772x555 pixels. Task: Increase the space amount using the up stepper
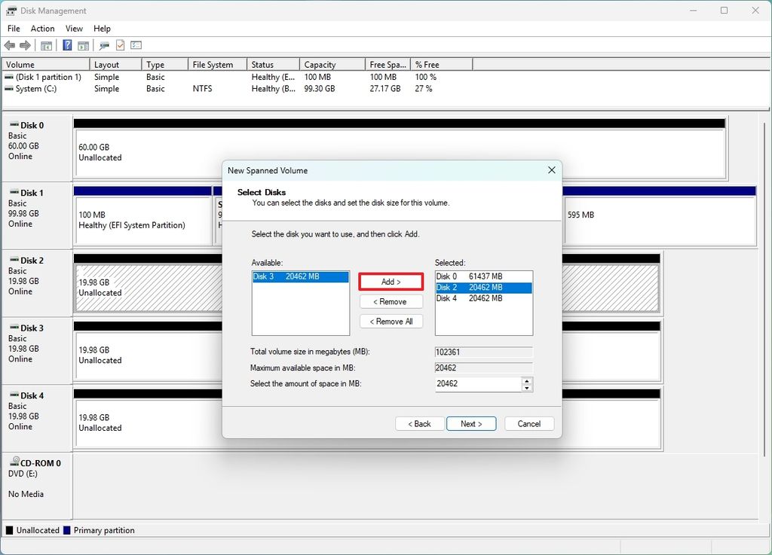click(x=527, y=380)
